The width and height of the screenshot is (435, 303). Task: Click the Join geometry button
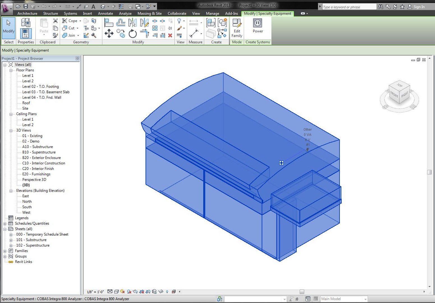(x=69, y=35)
